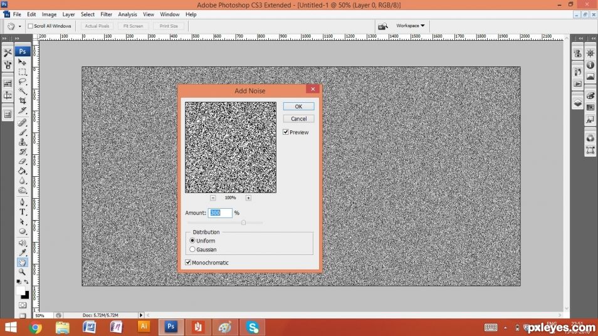
Task: Select the Type tool
Action: point(23,212)
